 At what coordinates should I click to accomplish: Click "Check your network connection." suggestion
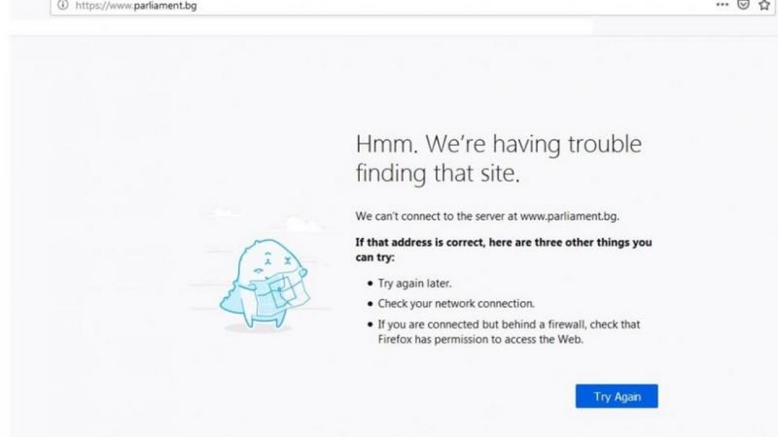[456, 303]
